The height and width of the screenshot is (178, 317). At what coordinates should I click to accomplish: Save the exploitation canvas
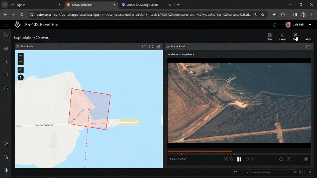pyautogui.click(x=270, y=37)
